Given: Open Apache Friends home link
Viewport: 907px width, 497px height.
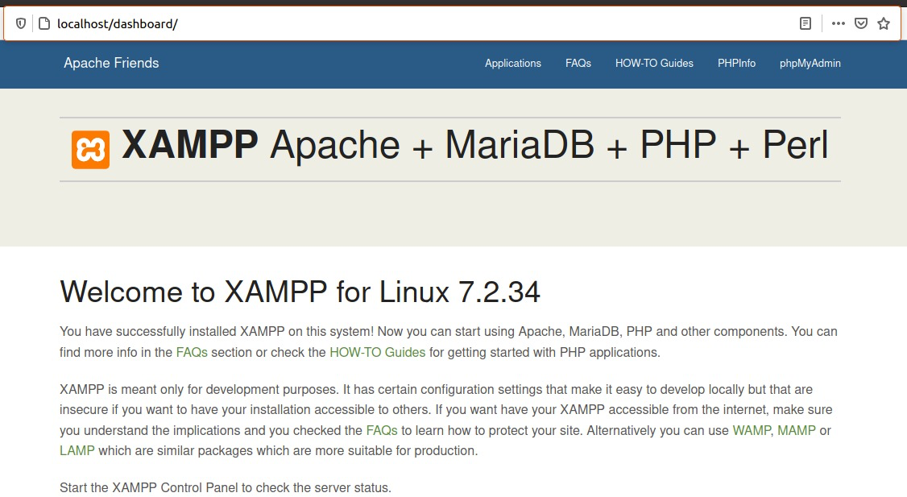Looking at the screenshot, I should (111, 63).
